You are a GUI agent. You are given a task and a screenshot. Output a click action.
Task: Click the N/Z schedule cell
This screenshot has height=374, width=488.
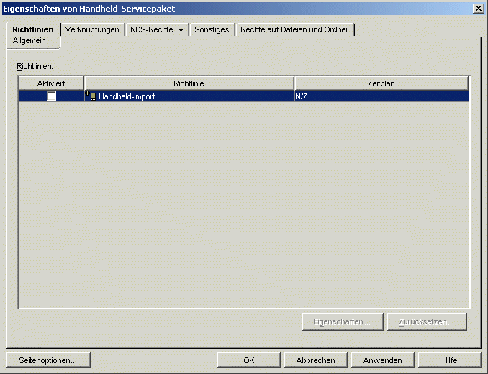coord(381,96)
